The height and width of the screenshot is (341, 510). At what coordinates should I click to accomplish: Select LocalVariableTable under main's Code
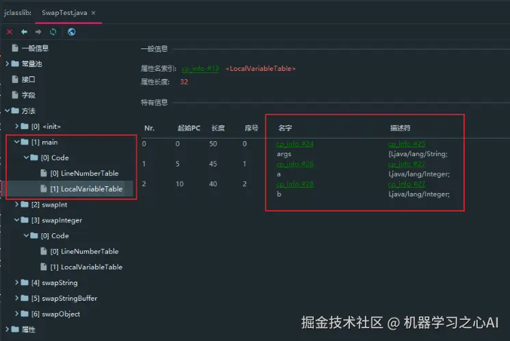86,189
